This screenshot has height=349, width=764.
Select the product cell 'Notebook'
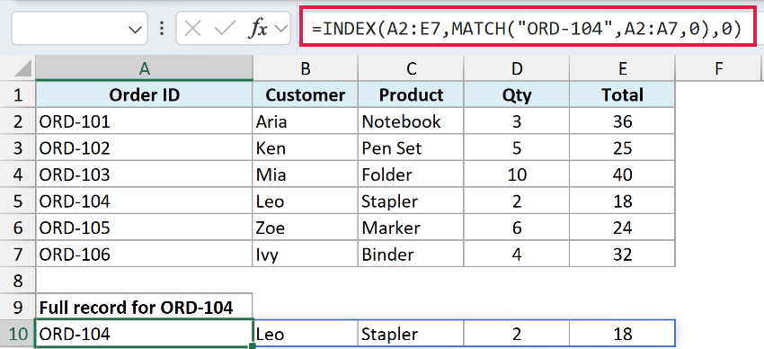(412, 121)
